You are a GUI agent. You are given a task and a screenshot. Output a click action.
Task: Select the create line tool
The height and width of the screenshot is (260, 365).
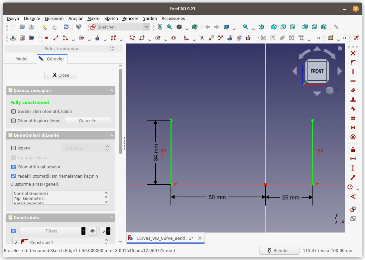56,38
